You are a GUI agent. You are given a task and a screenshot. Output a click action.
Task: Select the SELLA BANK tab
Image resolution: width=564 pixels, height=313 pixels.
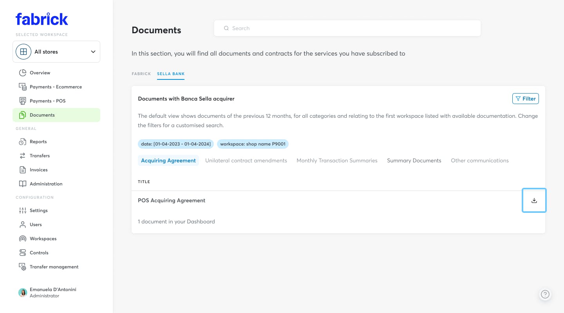pos(171,74)
